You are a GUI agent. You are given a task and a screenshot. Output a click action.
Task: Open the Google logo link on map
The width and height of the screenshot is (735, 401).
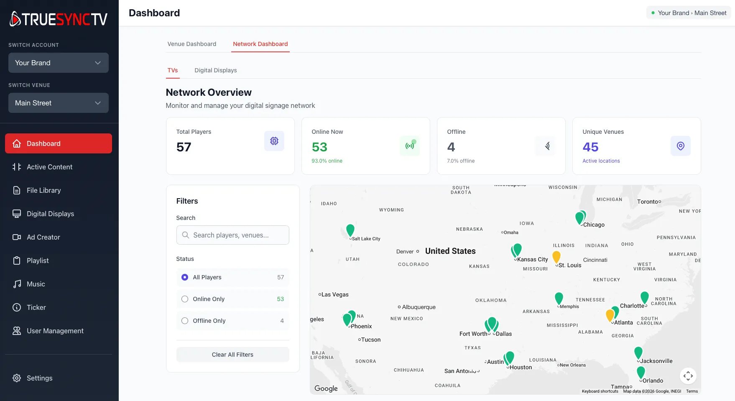[326, 388]
